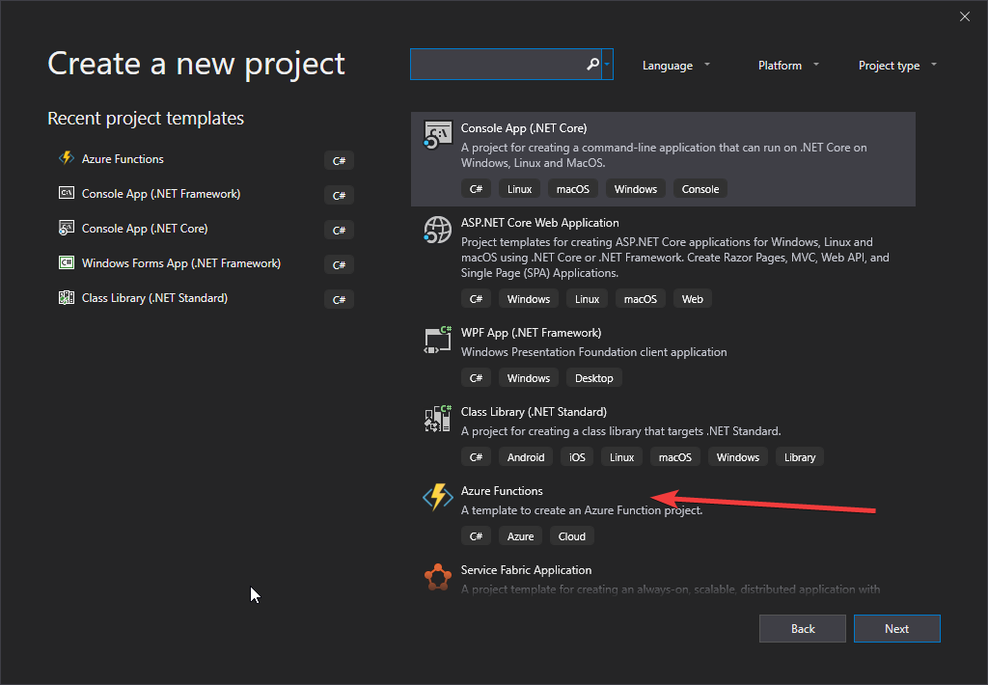988x685 pixels.
Task: Click the Linux tag under Console App (.NET Core)
Action: pos(520,189)
